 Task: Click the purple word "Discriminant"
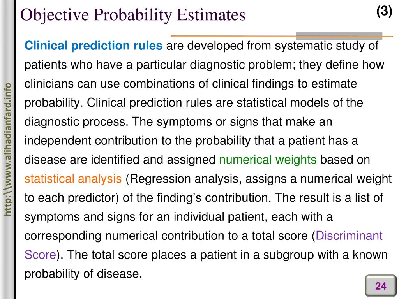[x=349, y=236]
